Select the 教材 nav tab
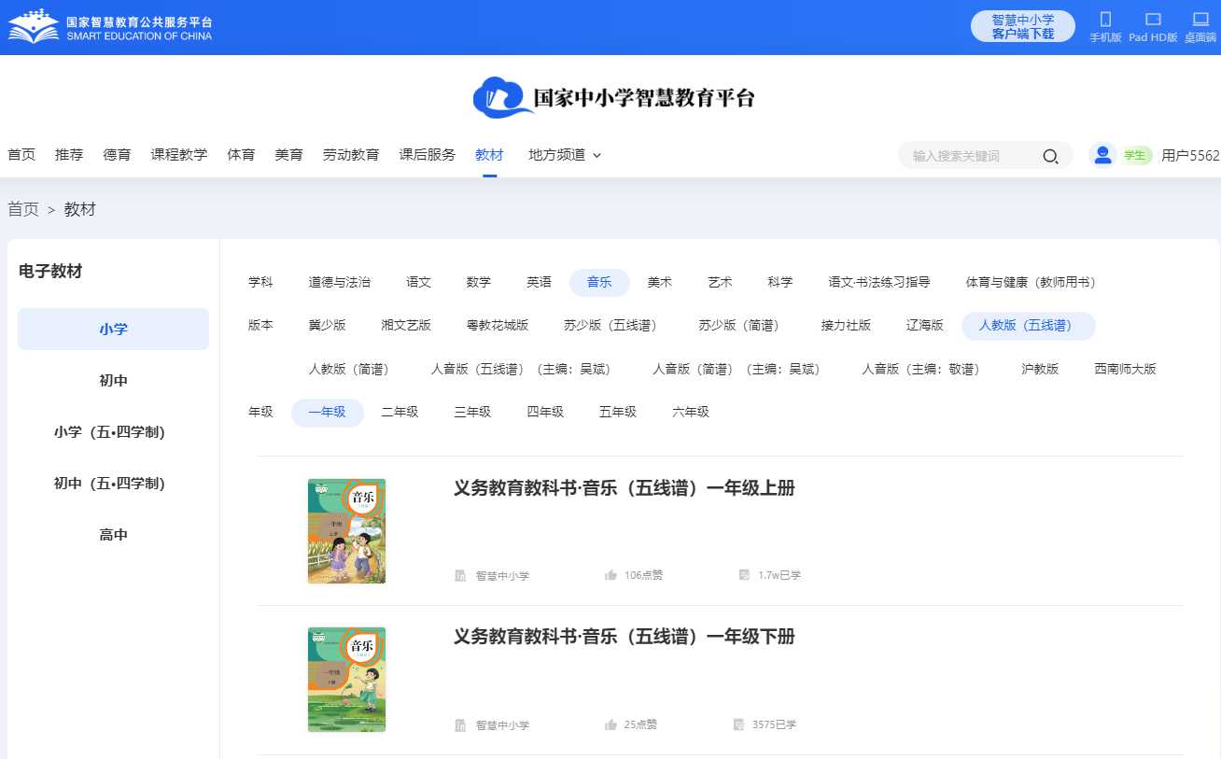This screenshot has width=1221, height=759. [x=489, y=155]
